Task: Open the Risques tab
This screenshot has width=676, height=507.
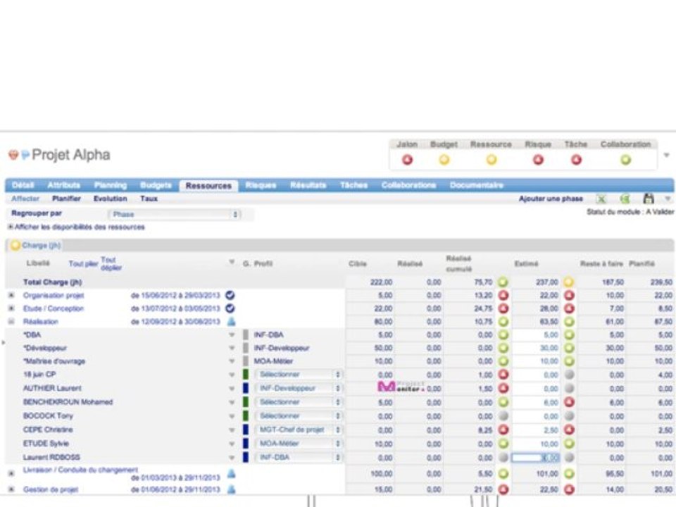Action: [x=261, y=185]
